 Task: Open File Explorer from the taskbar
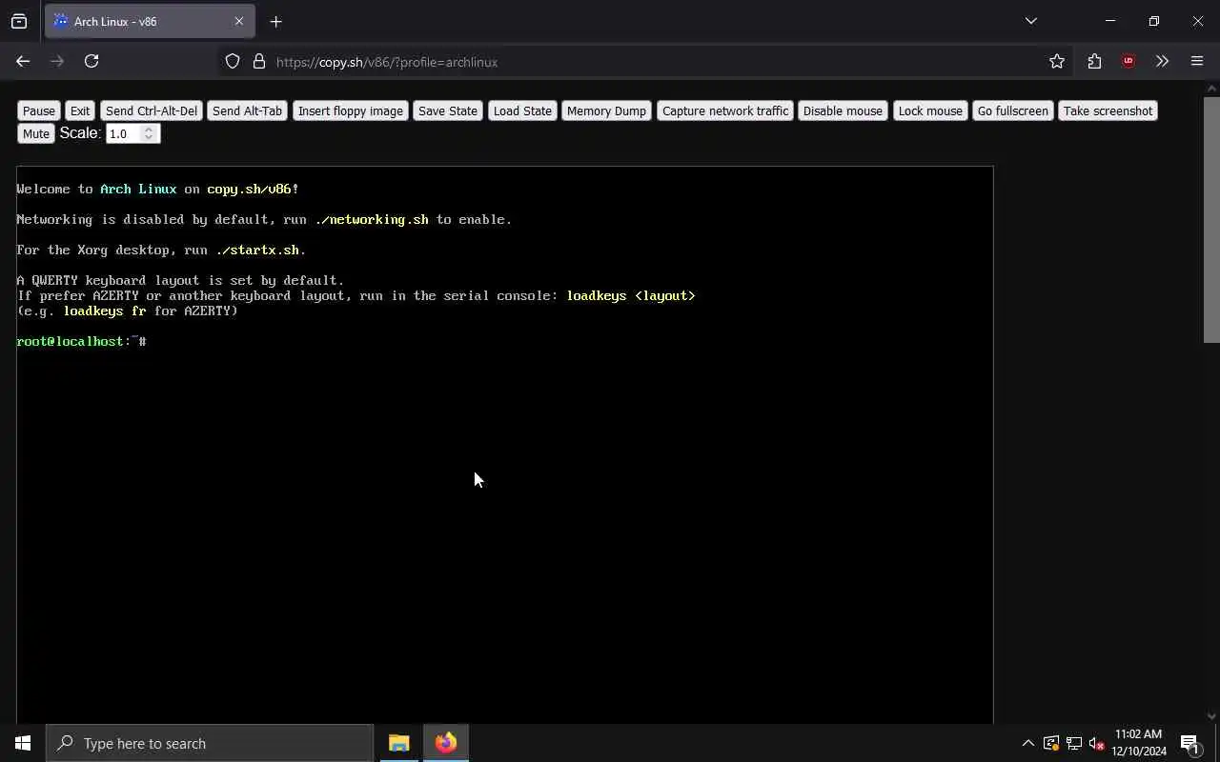[x=399, y=743]
